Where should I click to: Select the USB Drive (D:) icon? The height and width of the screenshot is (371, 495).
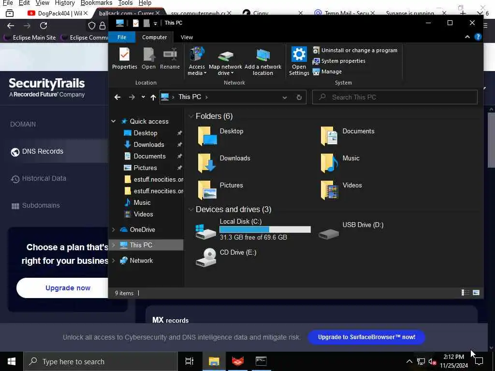pyautogui.click(x=329, y=233)
